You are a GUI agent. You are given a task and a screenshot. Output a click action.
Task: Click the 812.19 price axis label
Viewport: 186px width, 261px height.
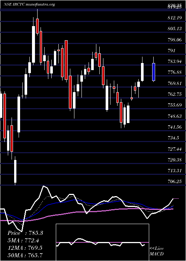pos(175,18)
